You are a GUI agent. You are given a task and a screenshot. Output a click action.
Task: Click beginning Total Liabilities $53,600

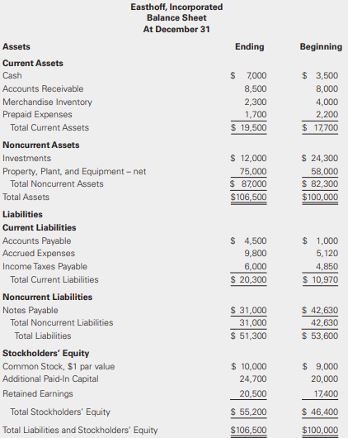(320, 336)
